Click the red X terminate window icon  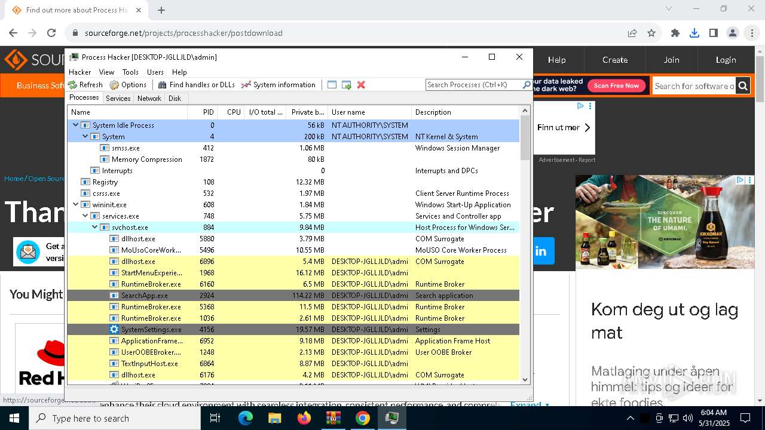point(361,85)
